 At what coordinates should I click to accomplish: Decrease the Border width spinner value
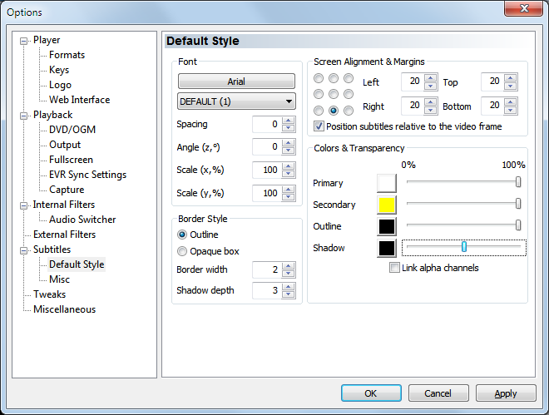tap(289, 274)
